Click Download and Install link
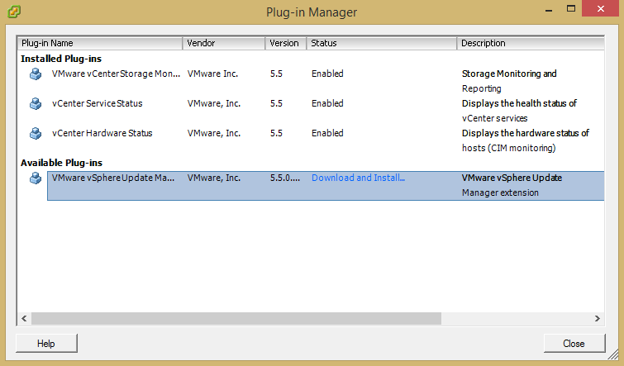 pyautogui.click(x=358, y=178)
